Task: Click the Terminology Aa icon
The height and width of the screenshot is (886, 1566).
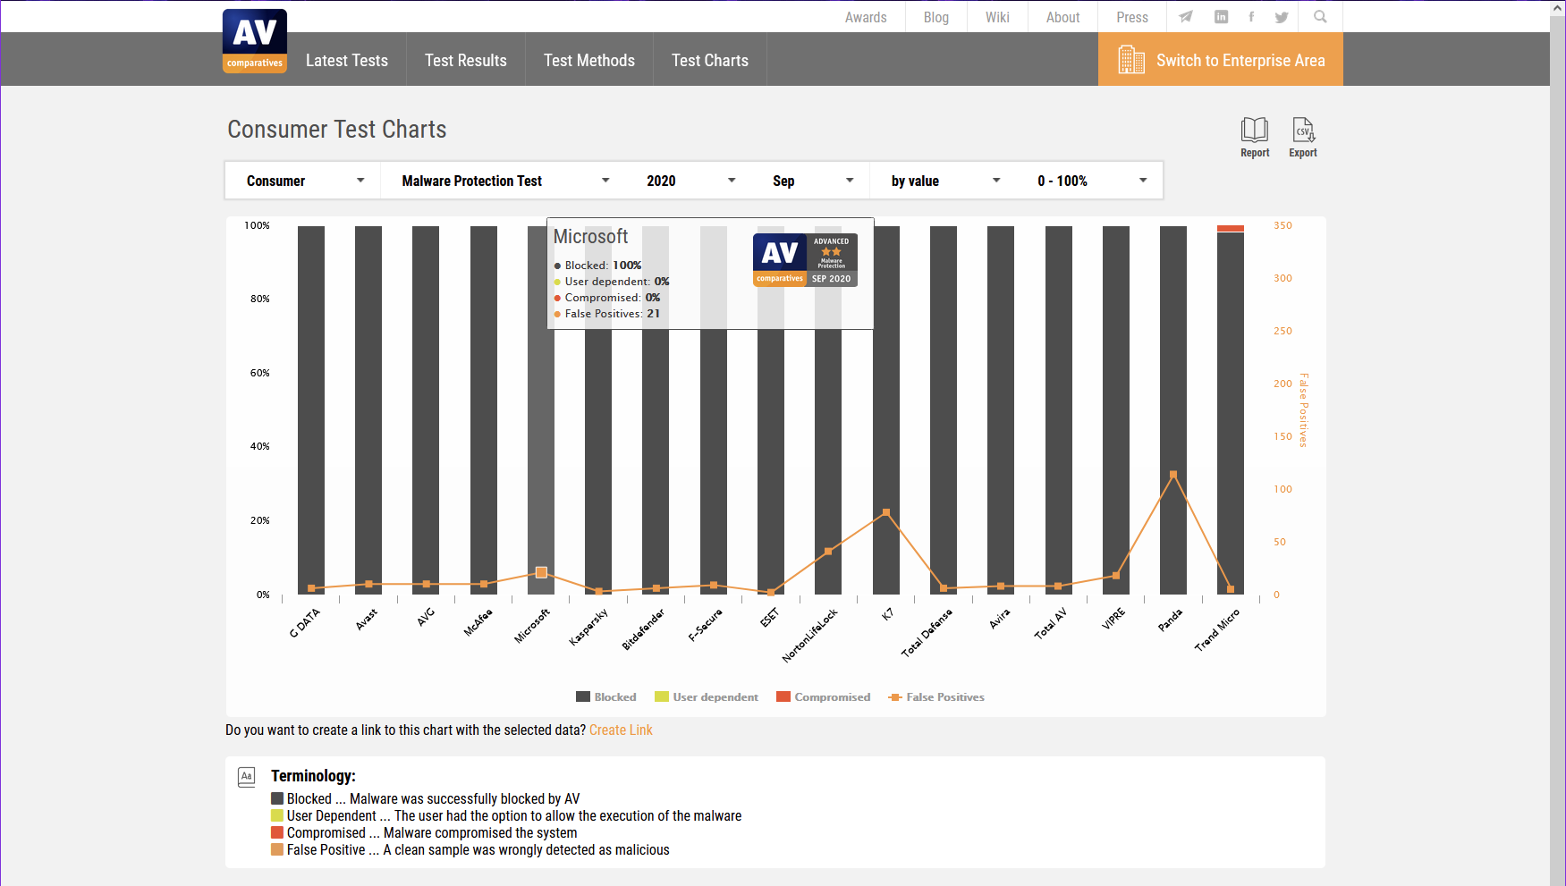Action: point(247,776)
